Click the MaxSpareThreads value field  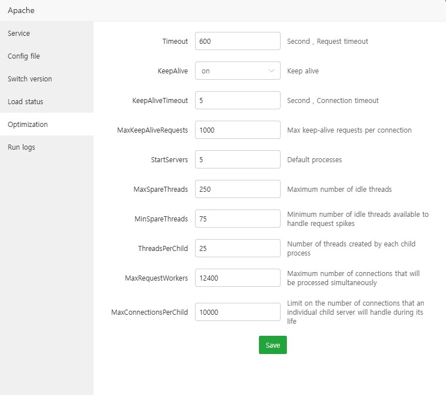237,190
